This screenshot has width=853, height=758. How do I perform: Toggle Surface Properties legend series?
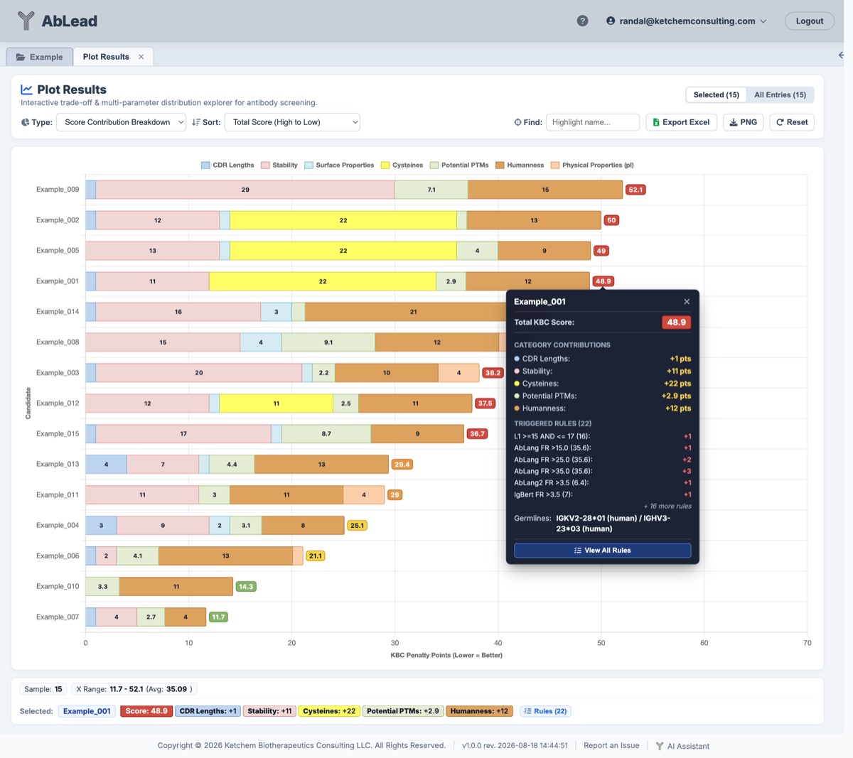click(339, 165)
